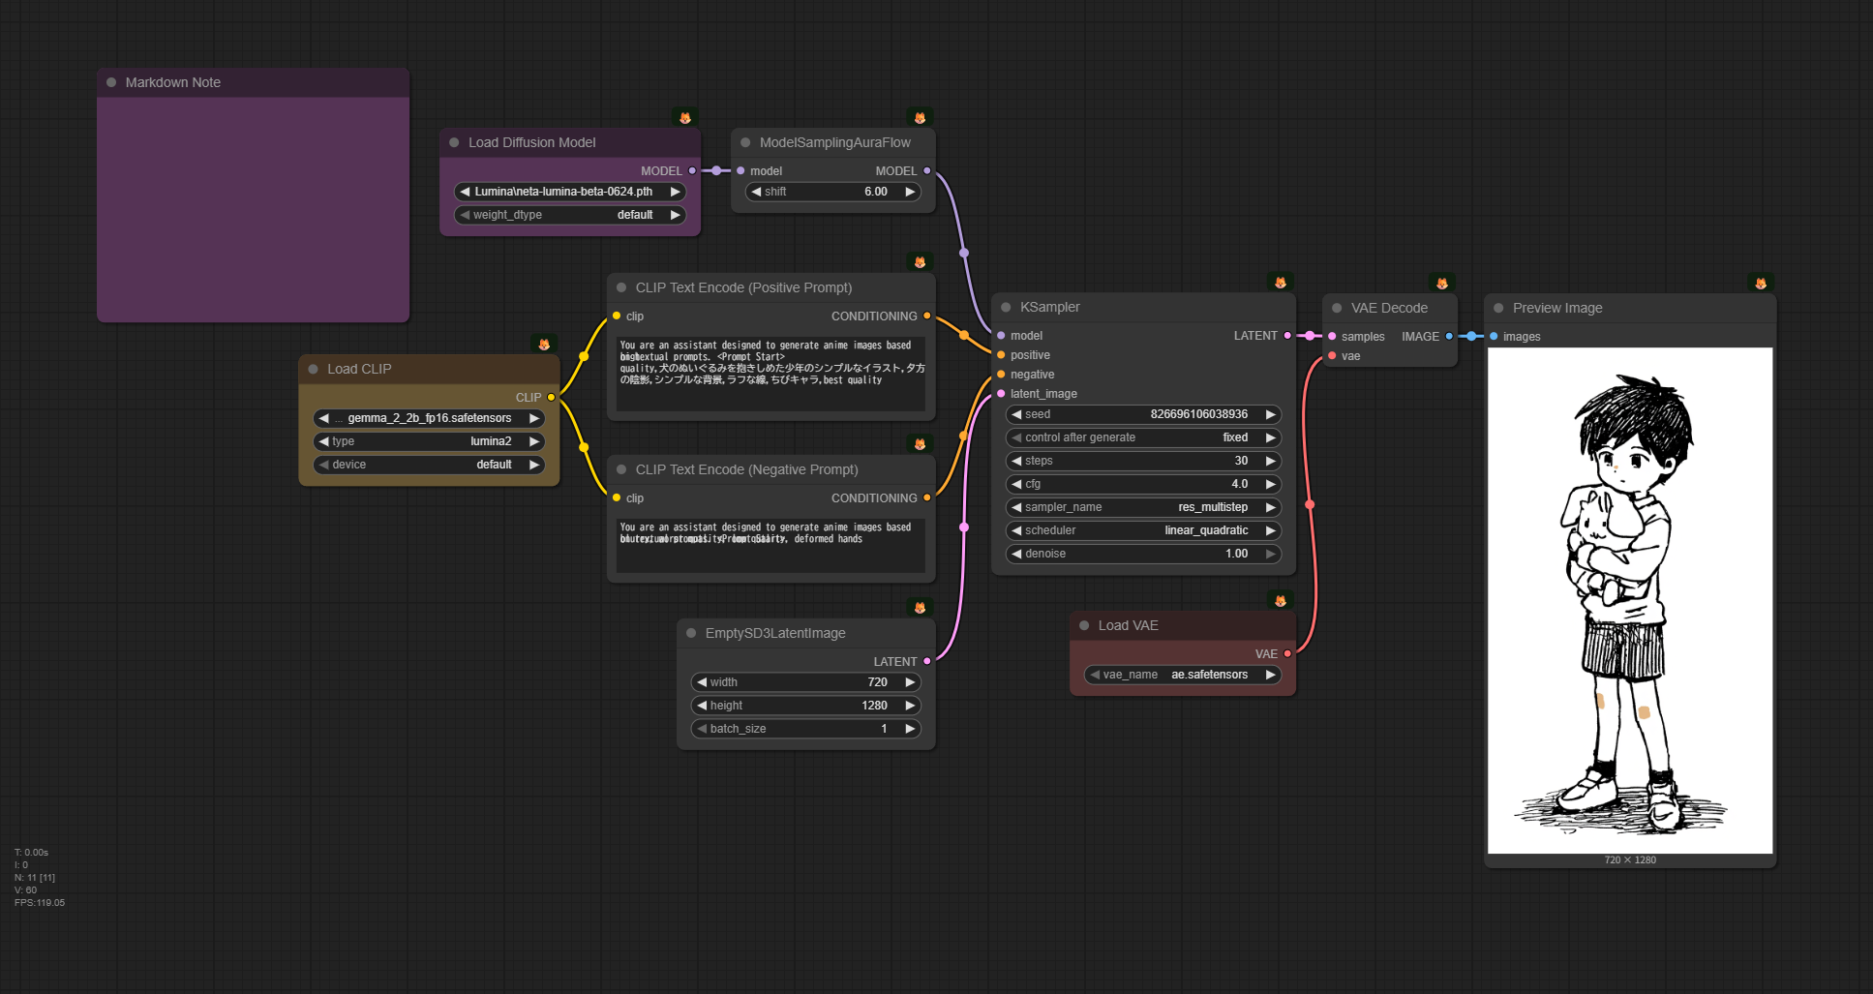
Task: Open the neta-lumina-beta model file selector
Action: click(x=570, y=192)
